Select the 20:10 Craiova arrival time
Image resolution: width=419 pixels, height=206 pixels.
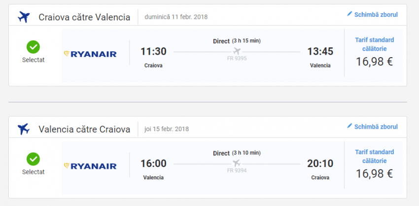click(x=320, y=164)
